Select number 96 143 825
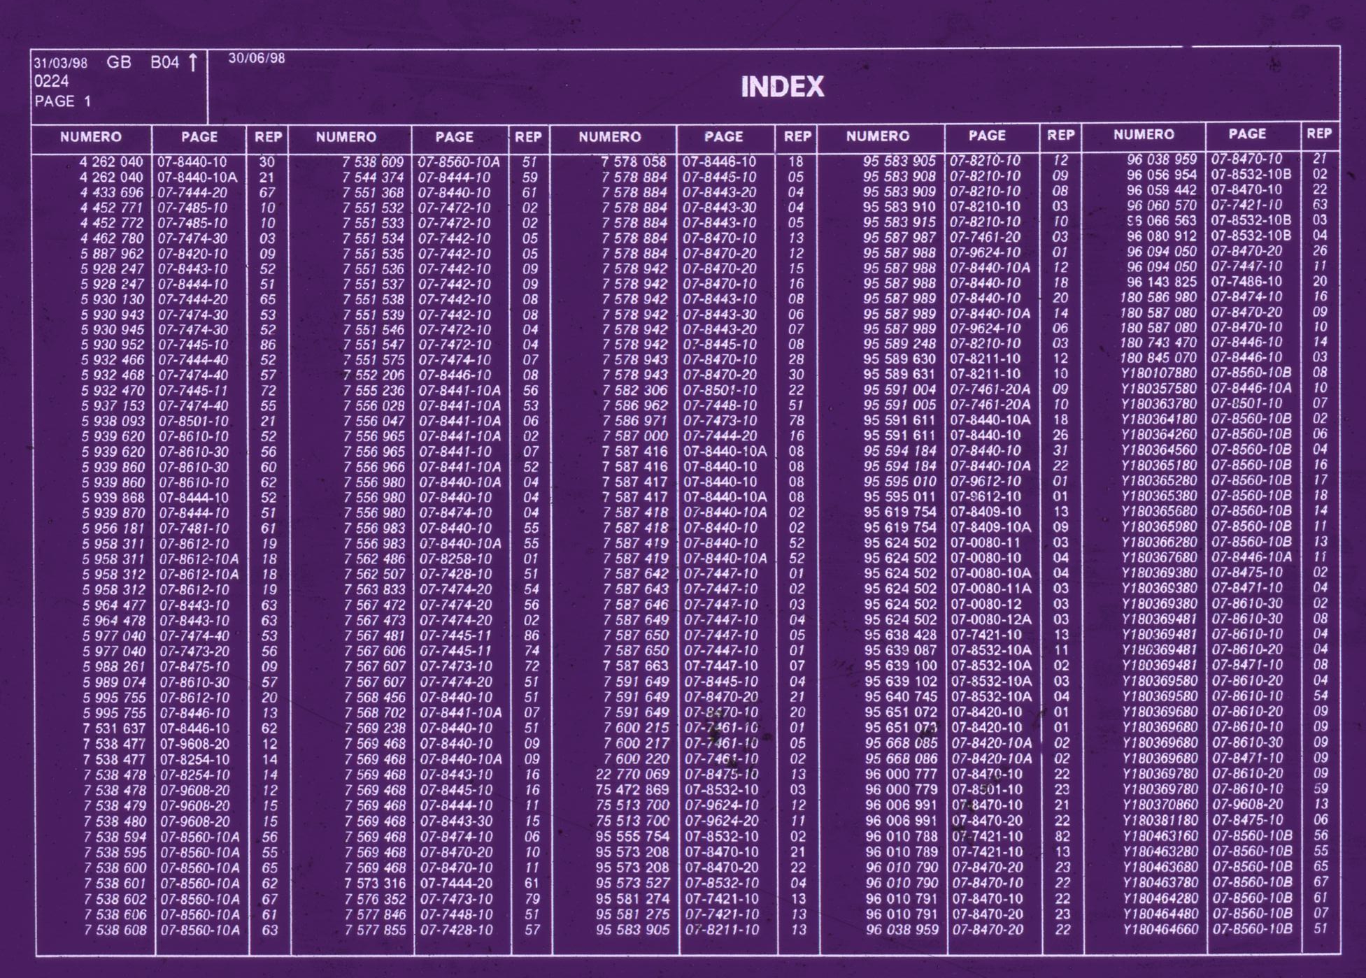 [1162, 282]
